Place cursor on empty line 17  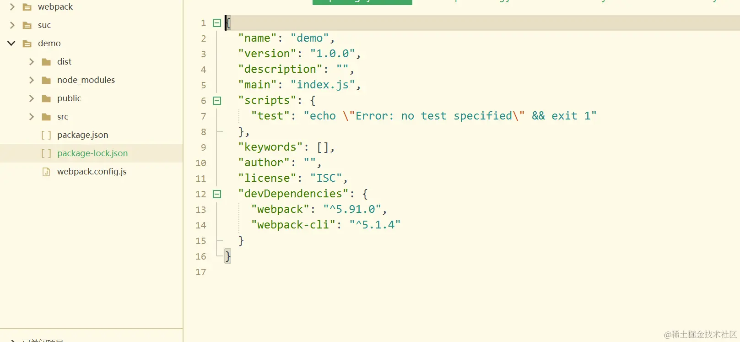click(482, 272)
